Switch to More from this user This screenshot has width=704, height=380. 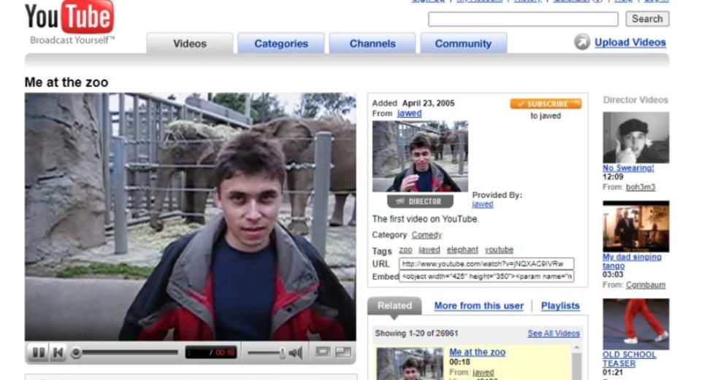click(x=478, y=306)
